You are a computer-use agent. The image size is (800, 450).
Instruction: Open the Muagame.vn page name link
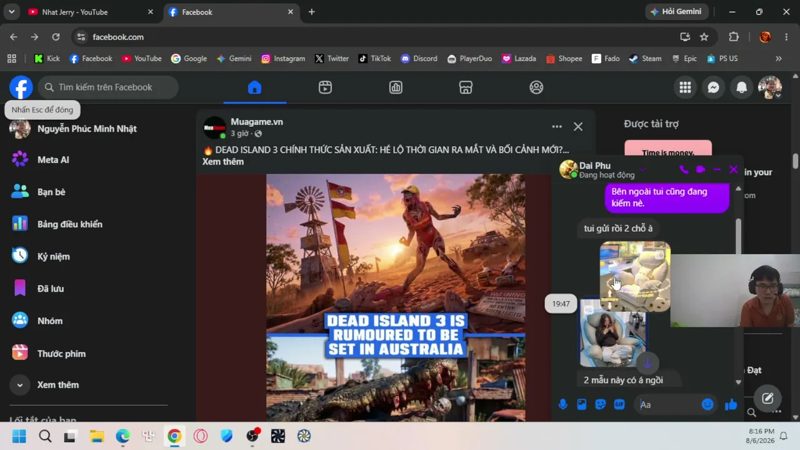pos(257,122)
